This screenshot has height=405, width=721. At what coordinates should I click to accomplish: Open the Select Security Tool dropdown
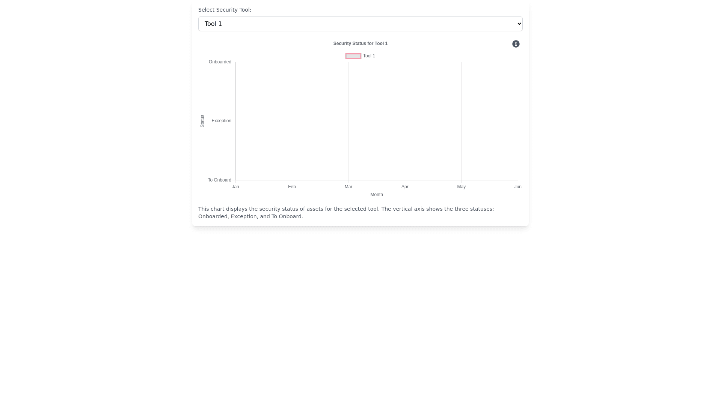click(360, 24)
